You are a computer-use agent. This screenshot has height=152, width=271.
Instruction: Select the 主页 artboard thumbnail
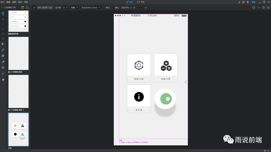[19, 129]
